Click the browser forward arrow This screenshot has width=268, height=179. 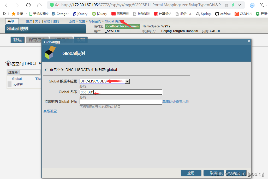tap(17, 5)
